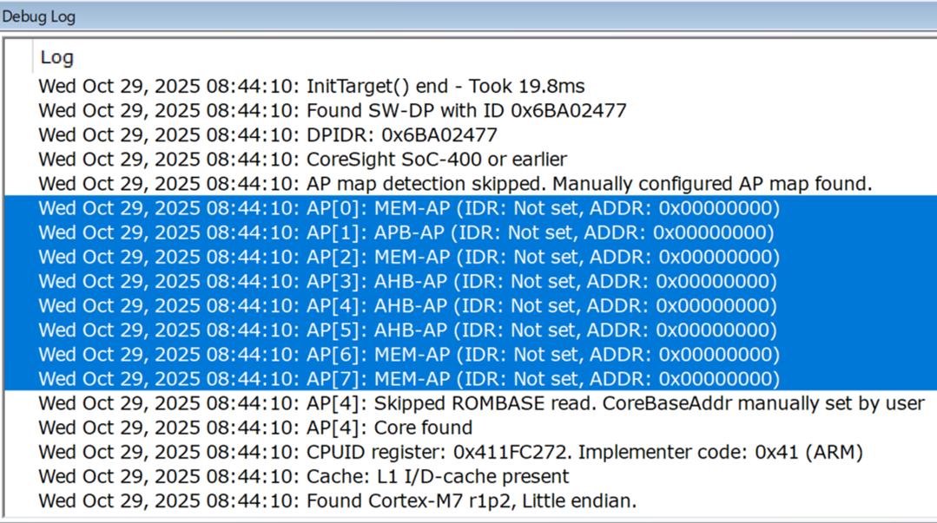The height and width of the screenshot is (523, 937).
Task: Select the AP[4]: Core found line
Action: 255,428
